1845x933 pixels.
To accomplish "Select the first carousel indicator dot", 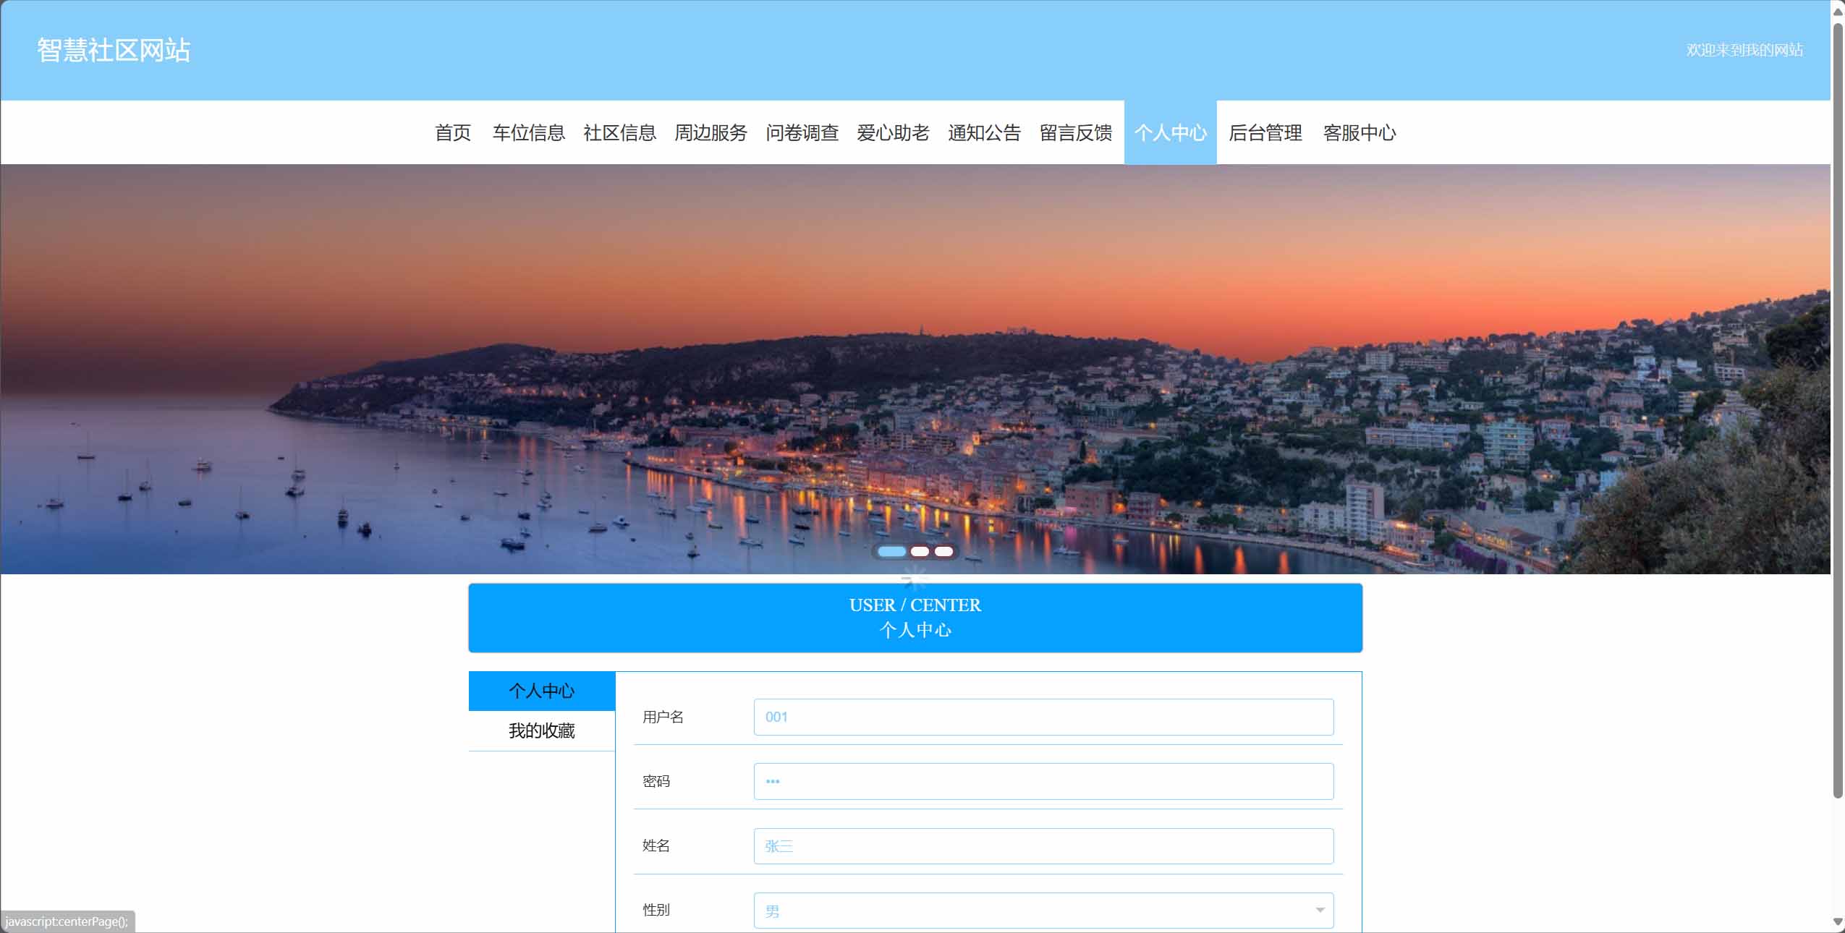I will 891,552.
